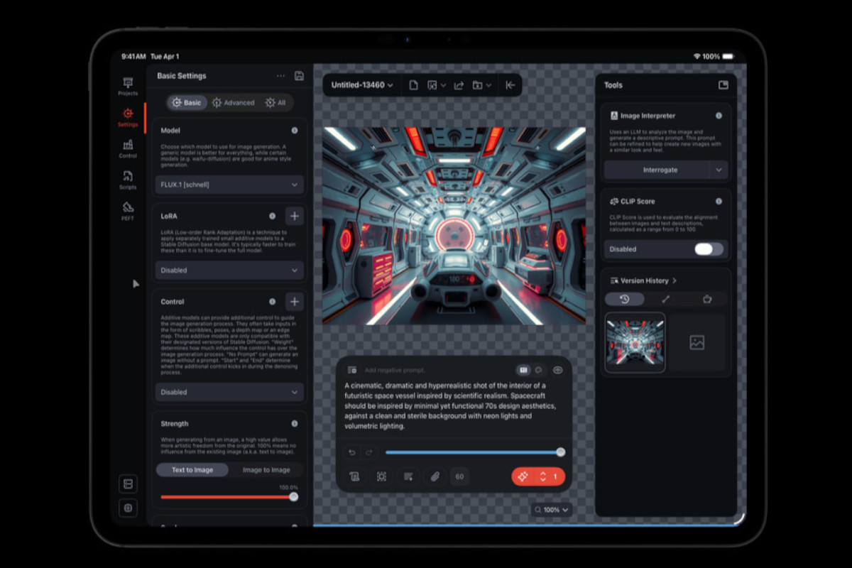This screenshot has width=852, height=568.
Task: Click the Interrogate button
Action: pyautogui.click(x=659, y=170)
